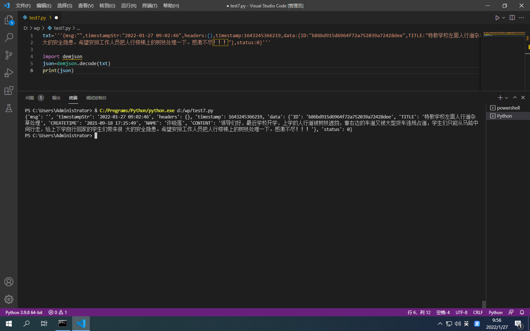This screenshot has height=331, width=530.
Task: Click the VS Code taskbar icon
Action: tap(81, 324)
